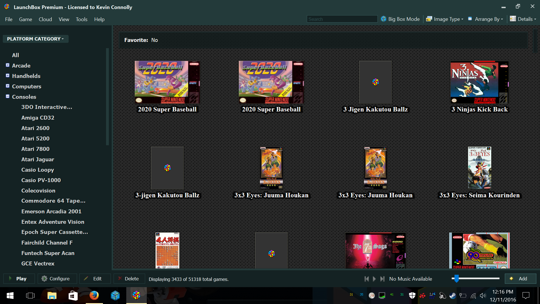Click the Configure button

coord(57,279)
